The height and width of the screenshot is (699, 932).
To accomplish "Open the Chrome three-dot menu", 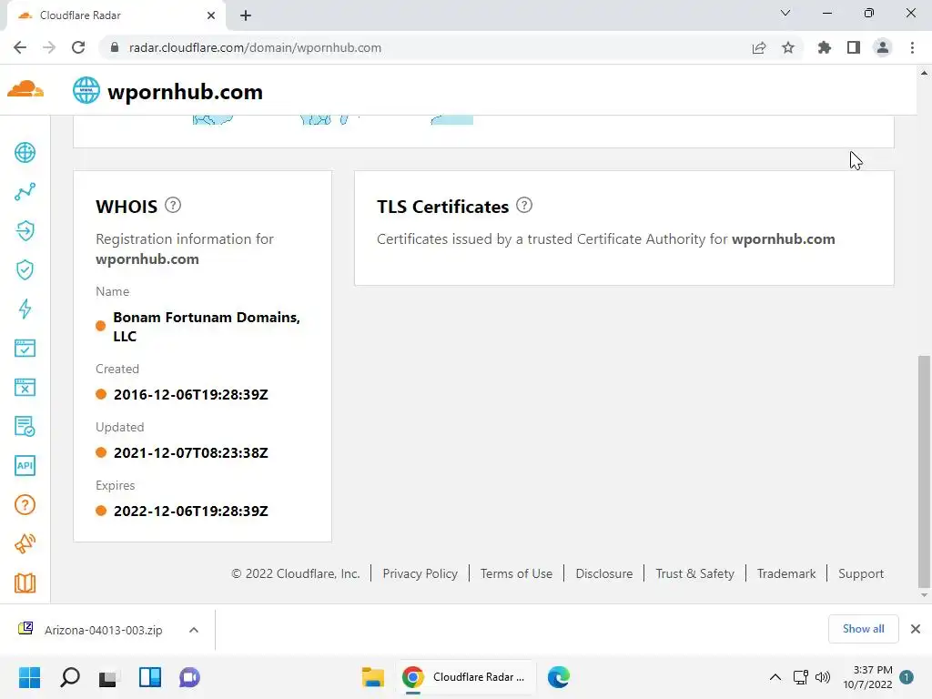I will point(912,47).
